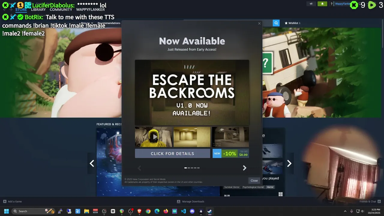
Task: Open the green notifications bell
Action: pos(322,4)
